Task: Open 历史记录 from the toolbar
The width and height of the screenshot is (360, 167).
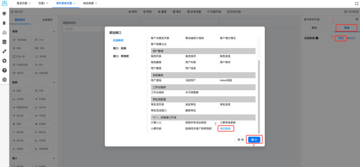Action: (x=234, y=12)
